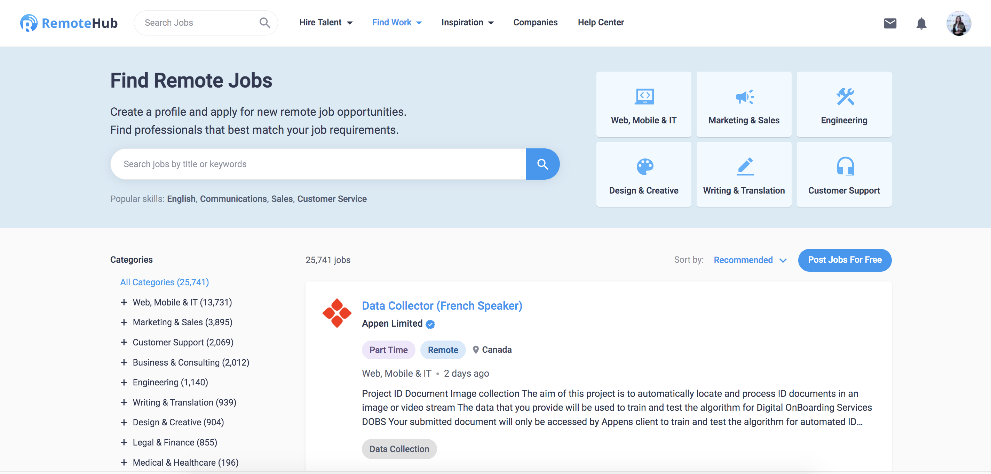
Task: Select the Web, Mobile & IT category card
Action: coord(644,104)
